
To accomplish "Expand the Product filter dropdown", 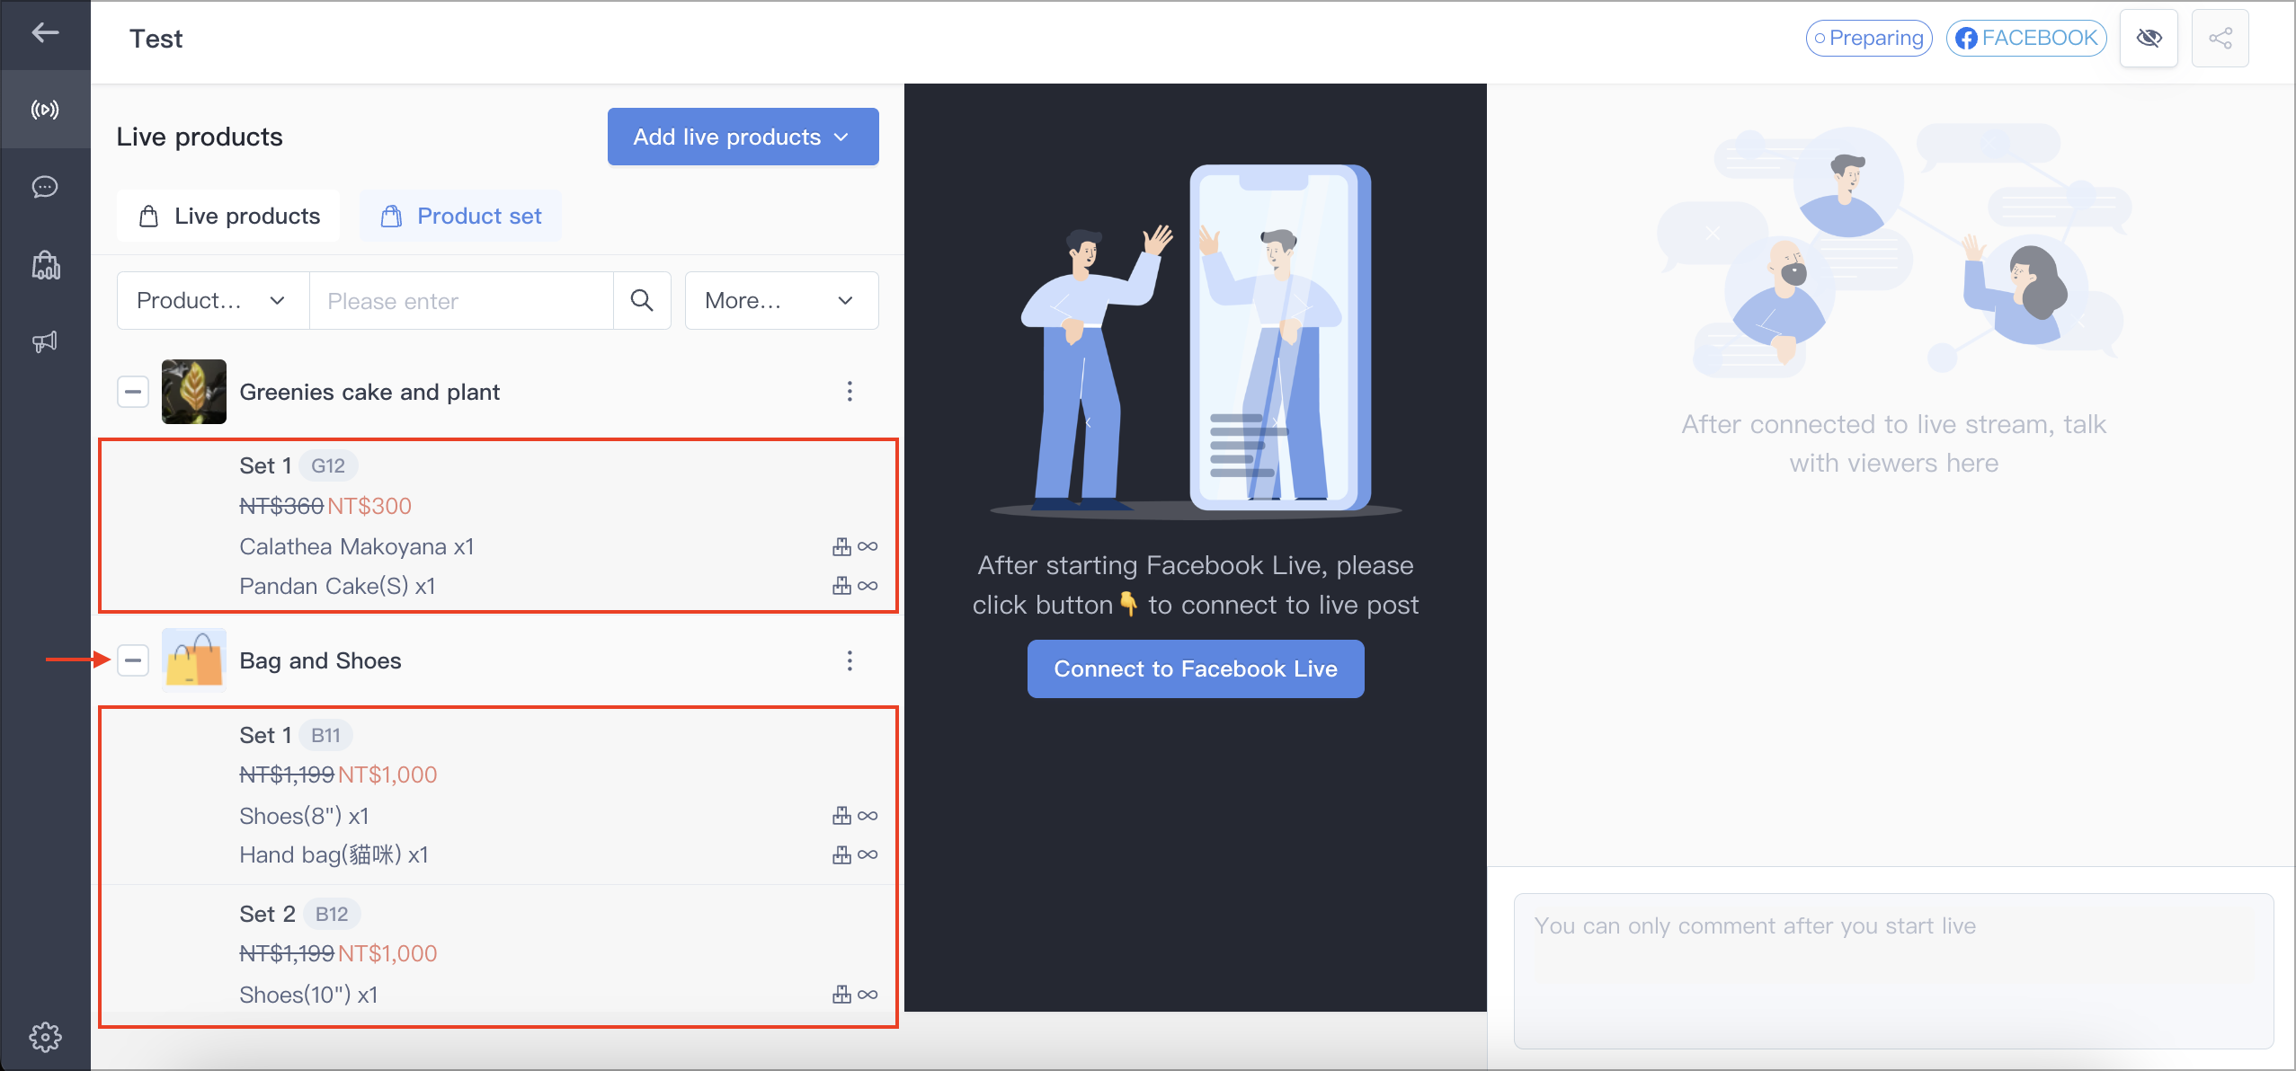I will click(x=212, y=300).
